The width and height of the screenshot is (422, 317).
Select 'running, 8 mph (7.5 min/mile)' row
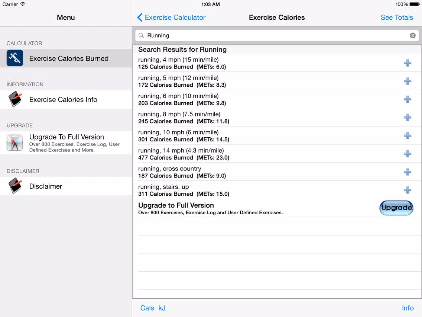277,118
